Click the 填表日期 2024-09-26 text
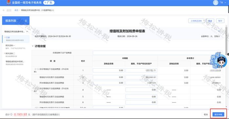 click(x=127, y=36)
